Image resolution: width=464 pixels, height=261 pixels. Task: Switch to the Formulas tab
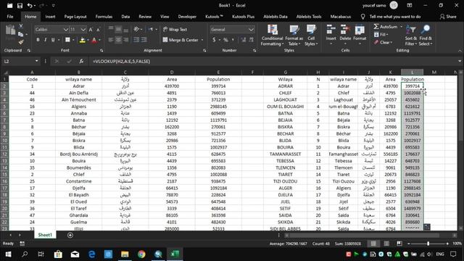pos(104,17)
